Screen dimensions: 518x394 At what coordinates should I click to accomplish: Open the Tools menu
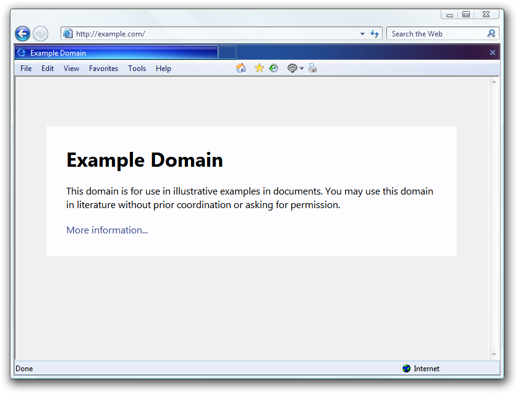(x=137, y=69)
